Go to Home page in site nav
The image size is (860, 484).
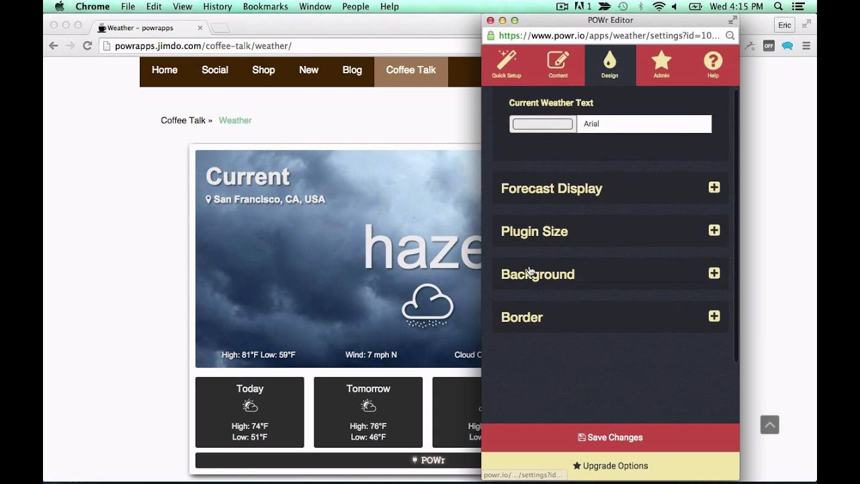pyautogui.click(x=165, y=70)
